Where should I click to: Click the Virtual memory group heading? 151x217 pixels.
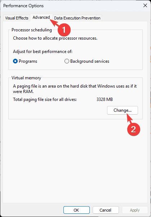click(26, 78)
